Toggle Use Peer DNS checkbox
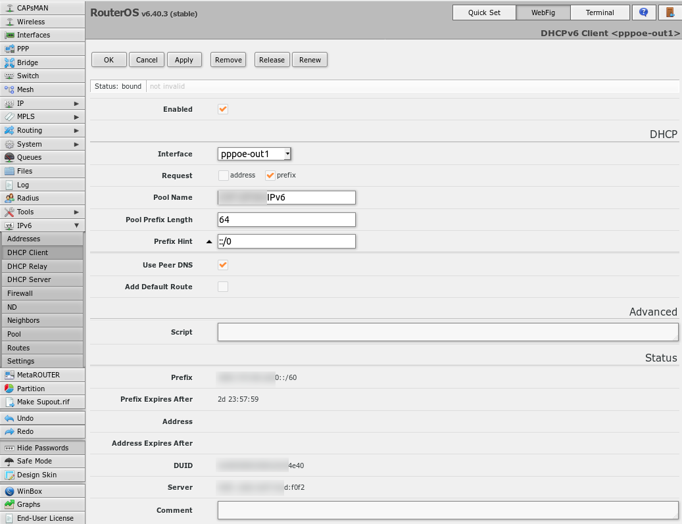 (x=223, y=265)
